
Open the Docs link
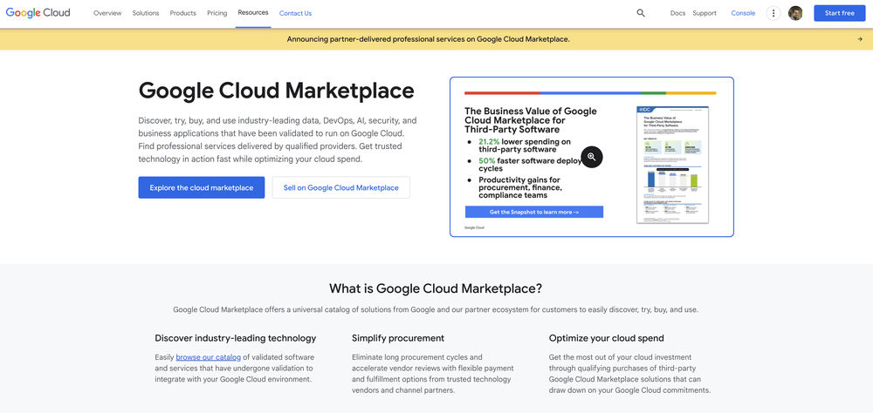pos(677,13)
